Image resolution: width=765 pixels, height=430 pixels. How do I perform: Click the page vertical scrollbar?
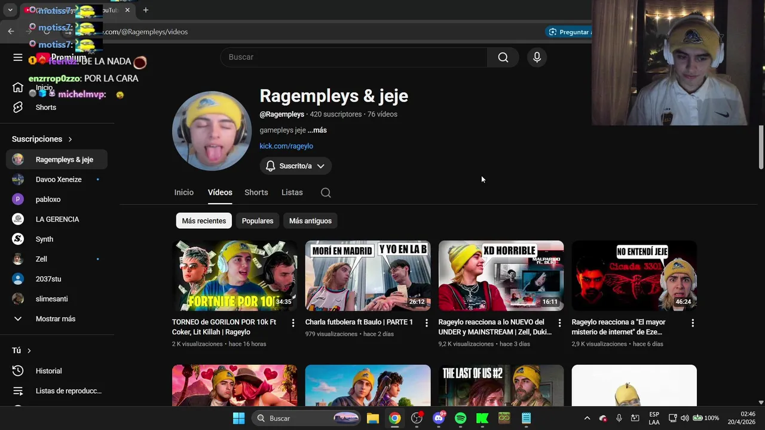761,148
